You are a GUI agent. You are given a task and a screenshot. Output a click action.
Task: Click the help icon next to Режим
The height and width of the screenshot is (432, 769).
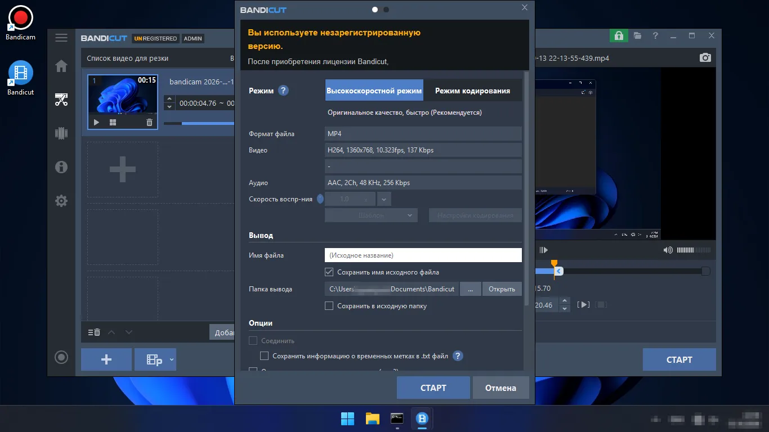[x=283, y=90]
